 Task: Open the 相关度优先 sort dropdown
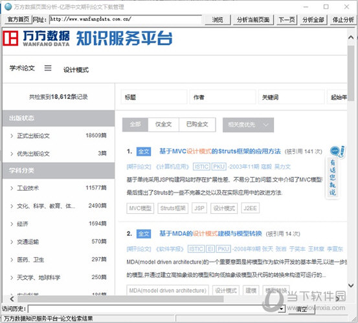(x=248, y=125)
